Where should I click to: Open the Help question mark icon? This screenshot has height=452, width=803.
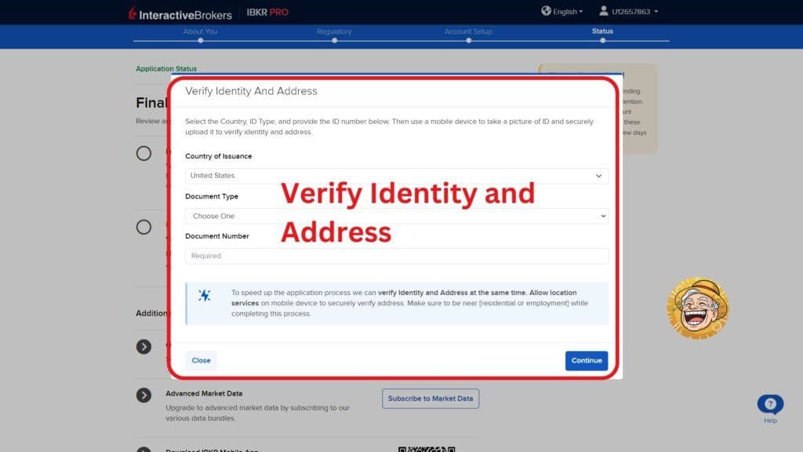(x=770, y=403)
